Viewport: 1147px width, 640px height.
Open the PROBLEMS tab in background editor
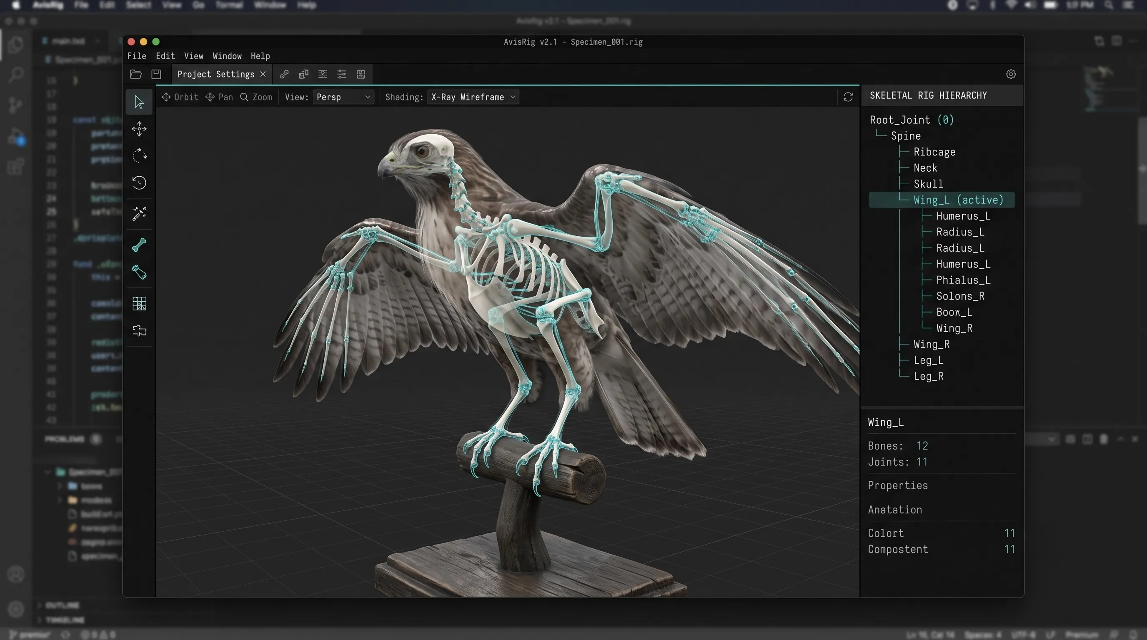tap(65, 439)
